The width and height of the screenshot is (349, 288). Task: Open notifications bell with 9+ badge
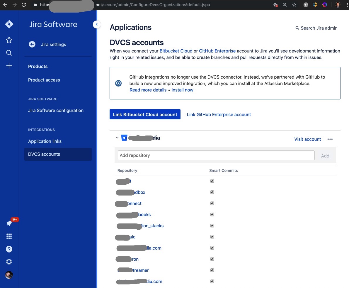coord(9,223)
